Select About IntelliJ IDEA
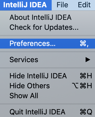This screenshot has height=117, width=95. click(47, 17)
